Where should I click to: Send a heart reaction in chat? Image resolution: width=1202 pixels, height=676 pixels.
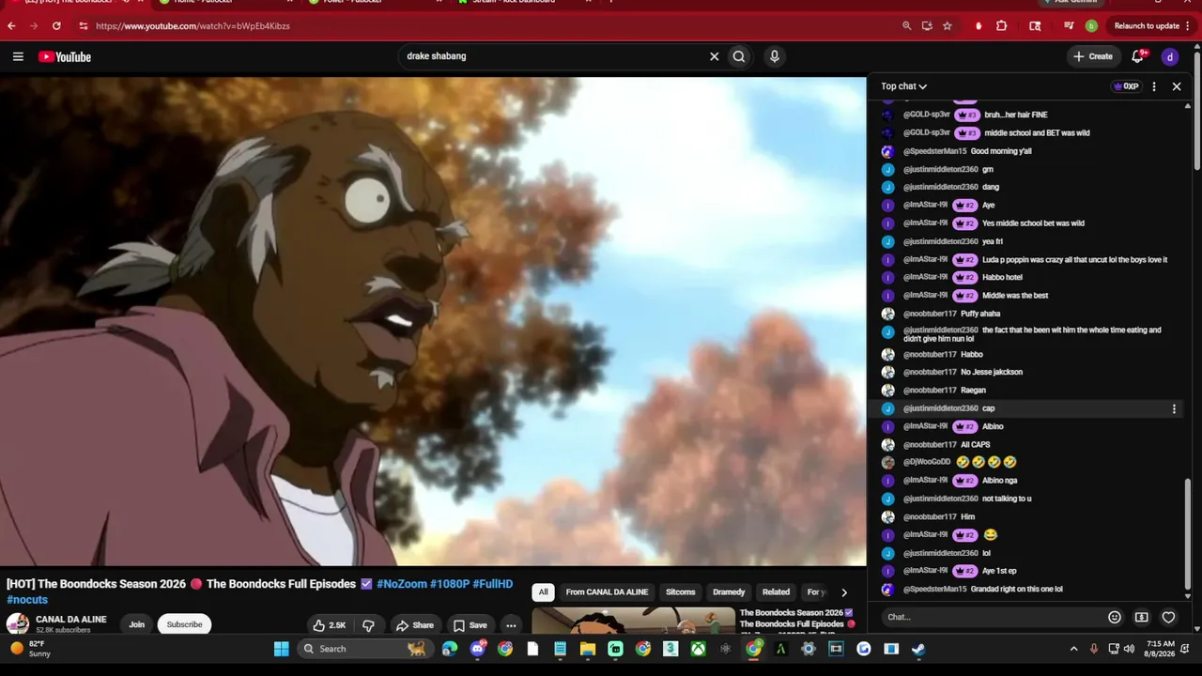[1169, 617]
